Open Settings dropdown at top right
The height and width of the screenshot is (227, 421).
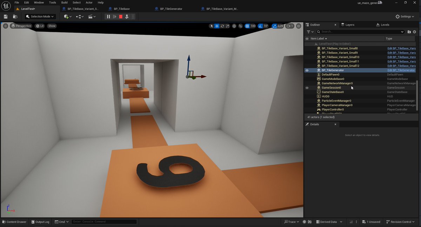[x=405, y=16]
